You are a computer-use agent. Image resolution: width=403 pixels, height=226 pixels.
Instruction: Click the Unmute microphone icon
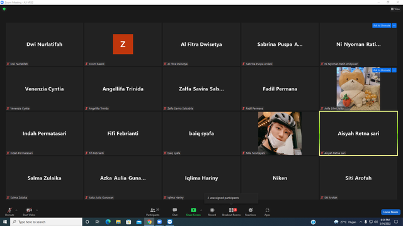(x=9, y=210)
